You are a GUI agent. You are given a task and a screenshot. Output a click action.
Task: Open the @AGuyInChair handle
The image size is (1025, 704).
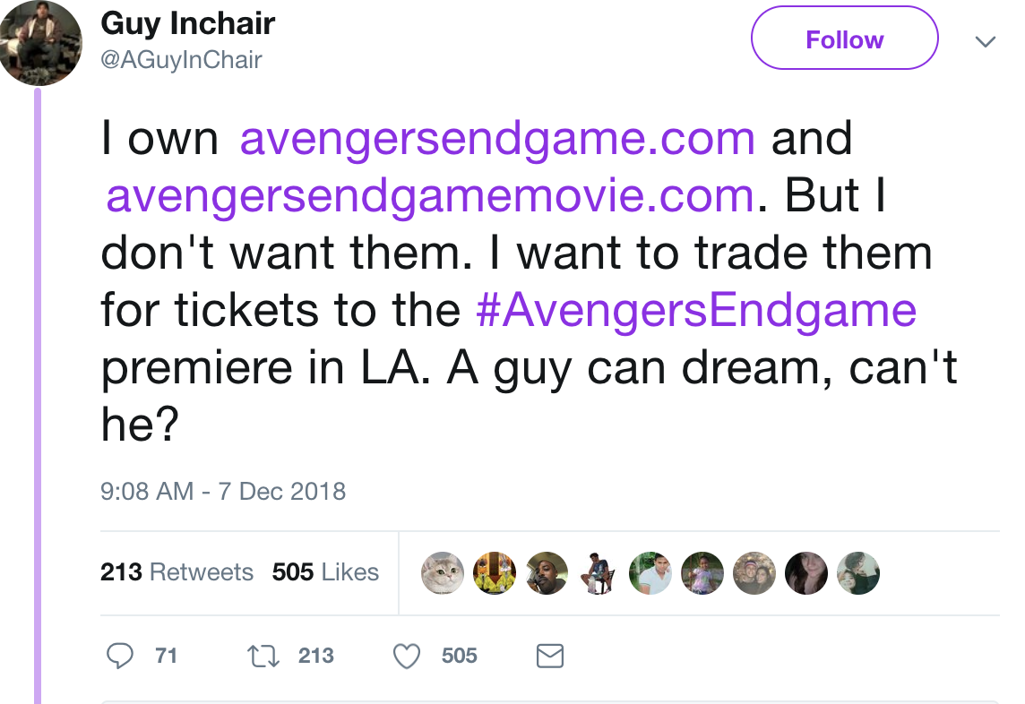click(181, 60)
